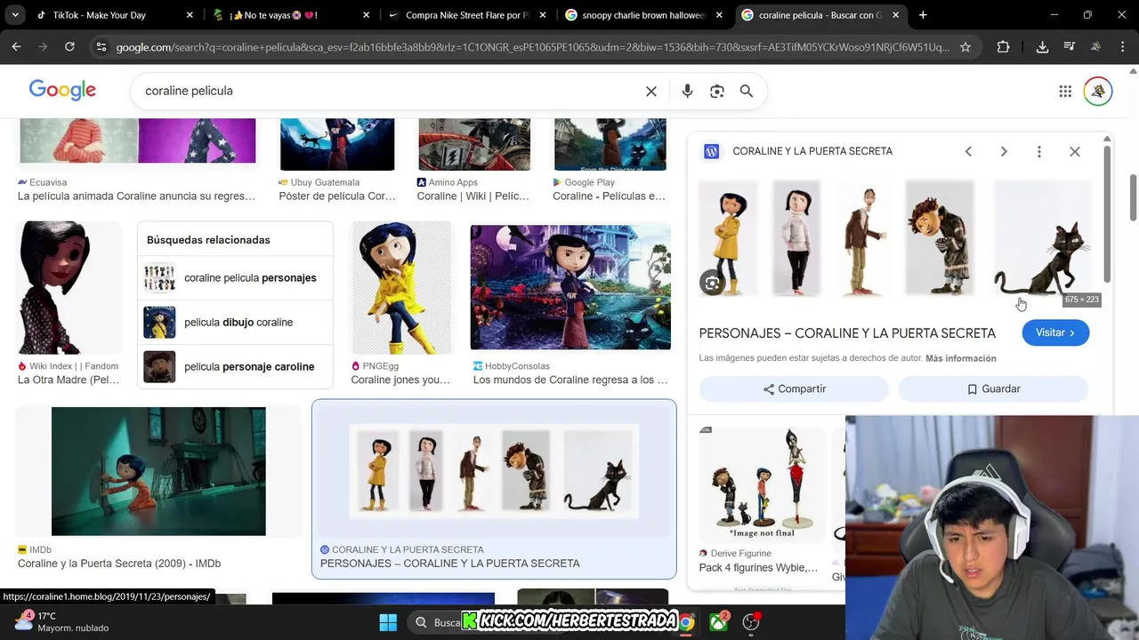Go back to the previous page

[x=16, y=46]
